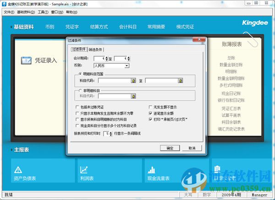
Task: Open 币别 in the top navigation
Action: point(50,27)
